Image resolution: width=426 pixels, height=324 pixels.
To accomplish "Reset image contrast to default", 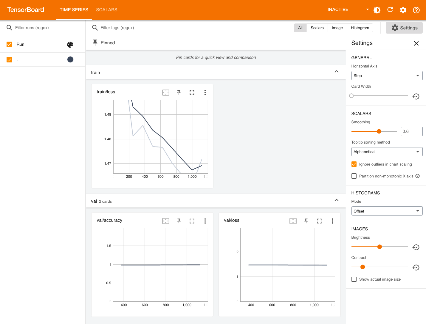I will (x=416, y=268).
